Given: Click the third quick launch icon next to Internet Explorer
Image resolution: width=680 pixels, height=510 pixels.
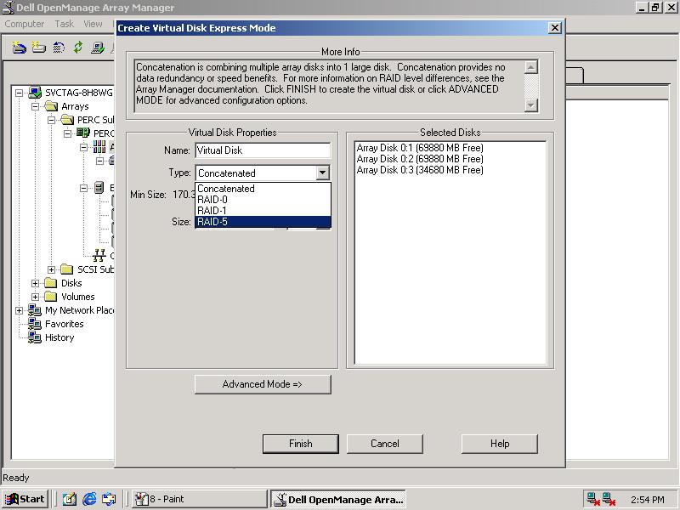Looking at the screenshot, I should (x=109, y=499).
